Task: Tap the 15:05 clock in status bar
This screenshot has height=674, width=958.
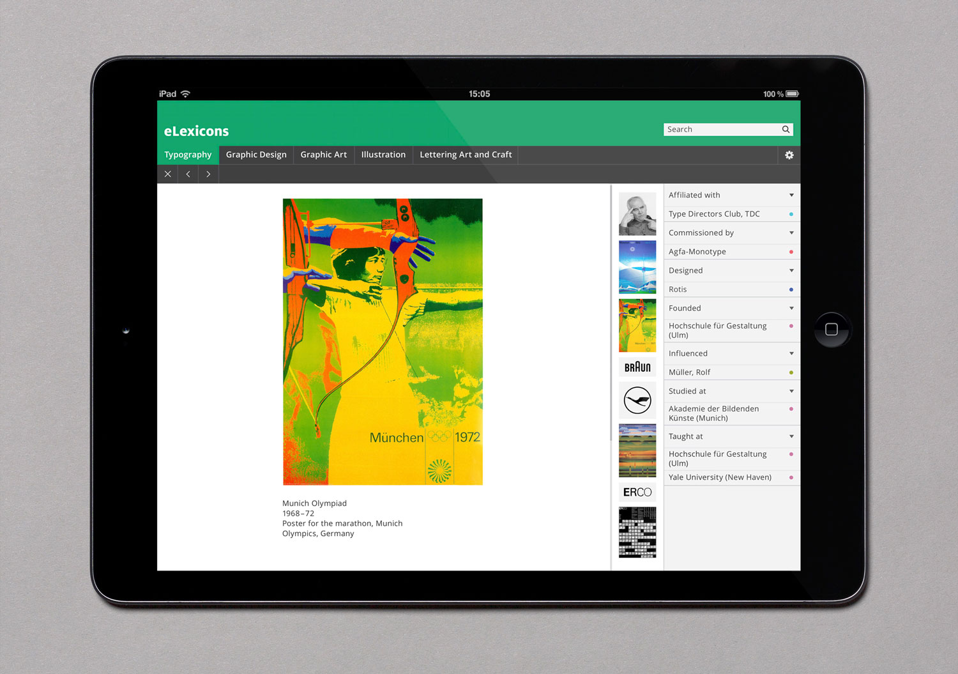Action: [x=479, y=94]
